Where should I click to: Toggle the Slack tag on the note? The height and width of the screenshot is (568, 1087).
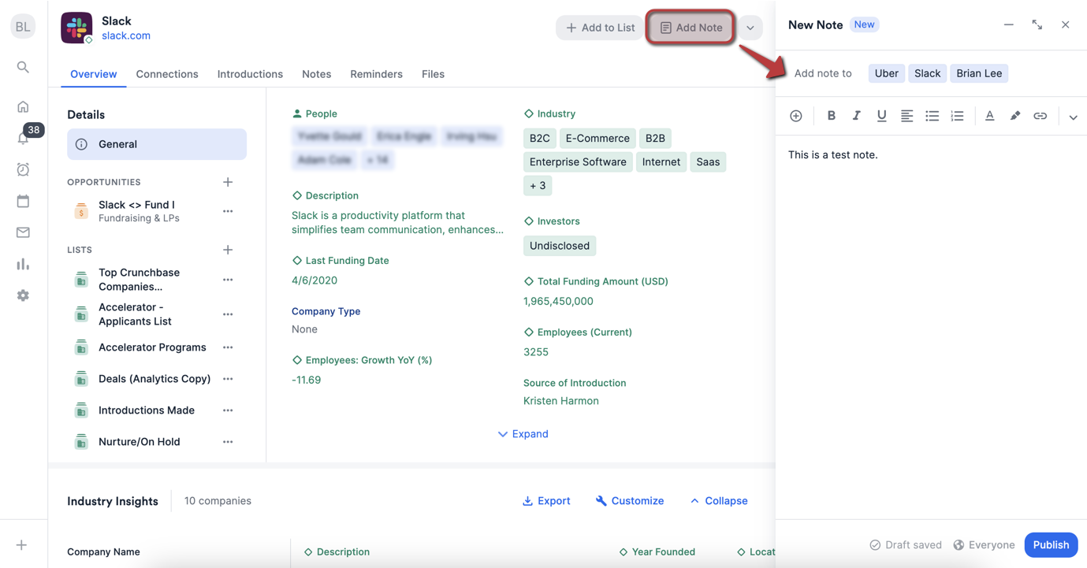click(x=927, y=72)
